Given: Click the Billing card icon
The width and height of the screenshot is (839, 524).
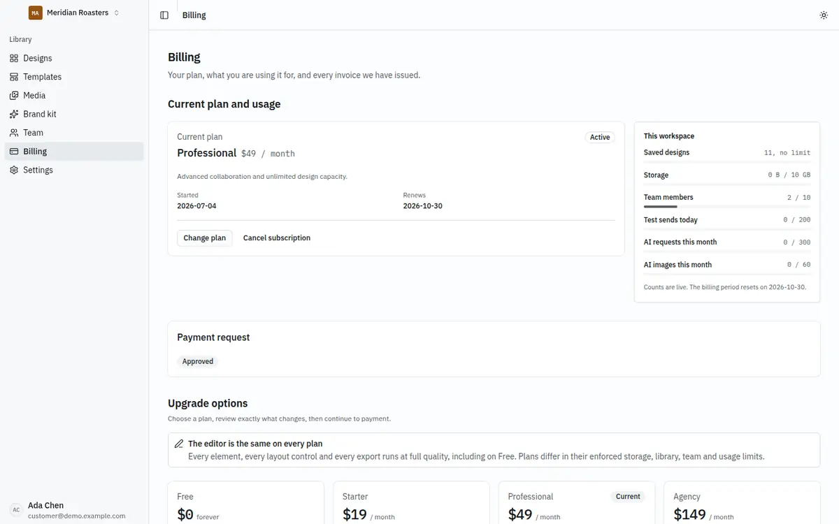Looking at the screenshot, I should pyautogui.click(x=14, y=151).
